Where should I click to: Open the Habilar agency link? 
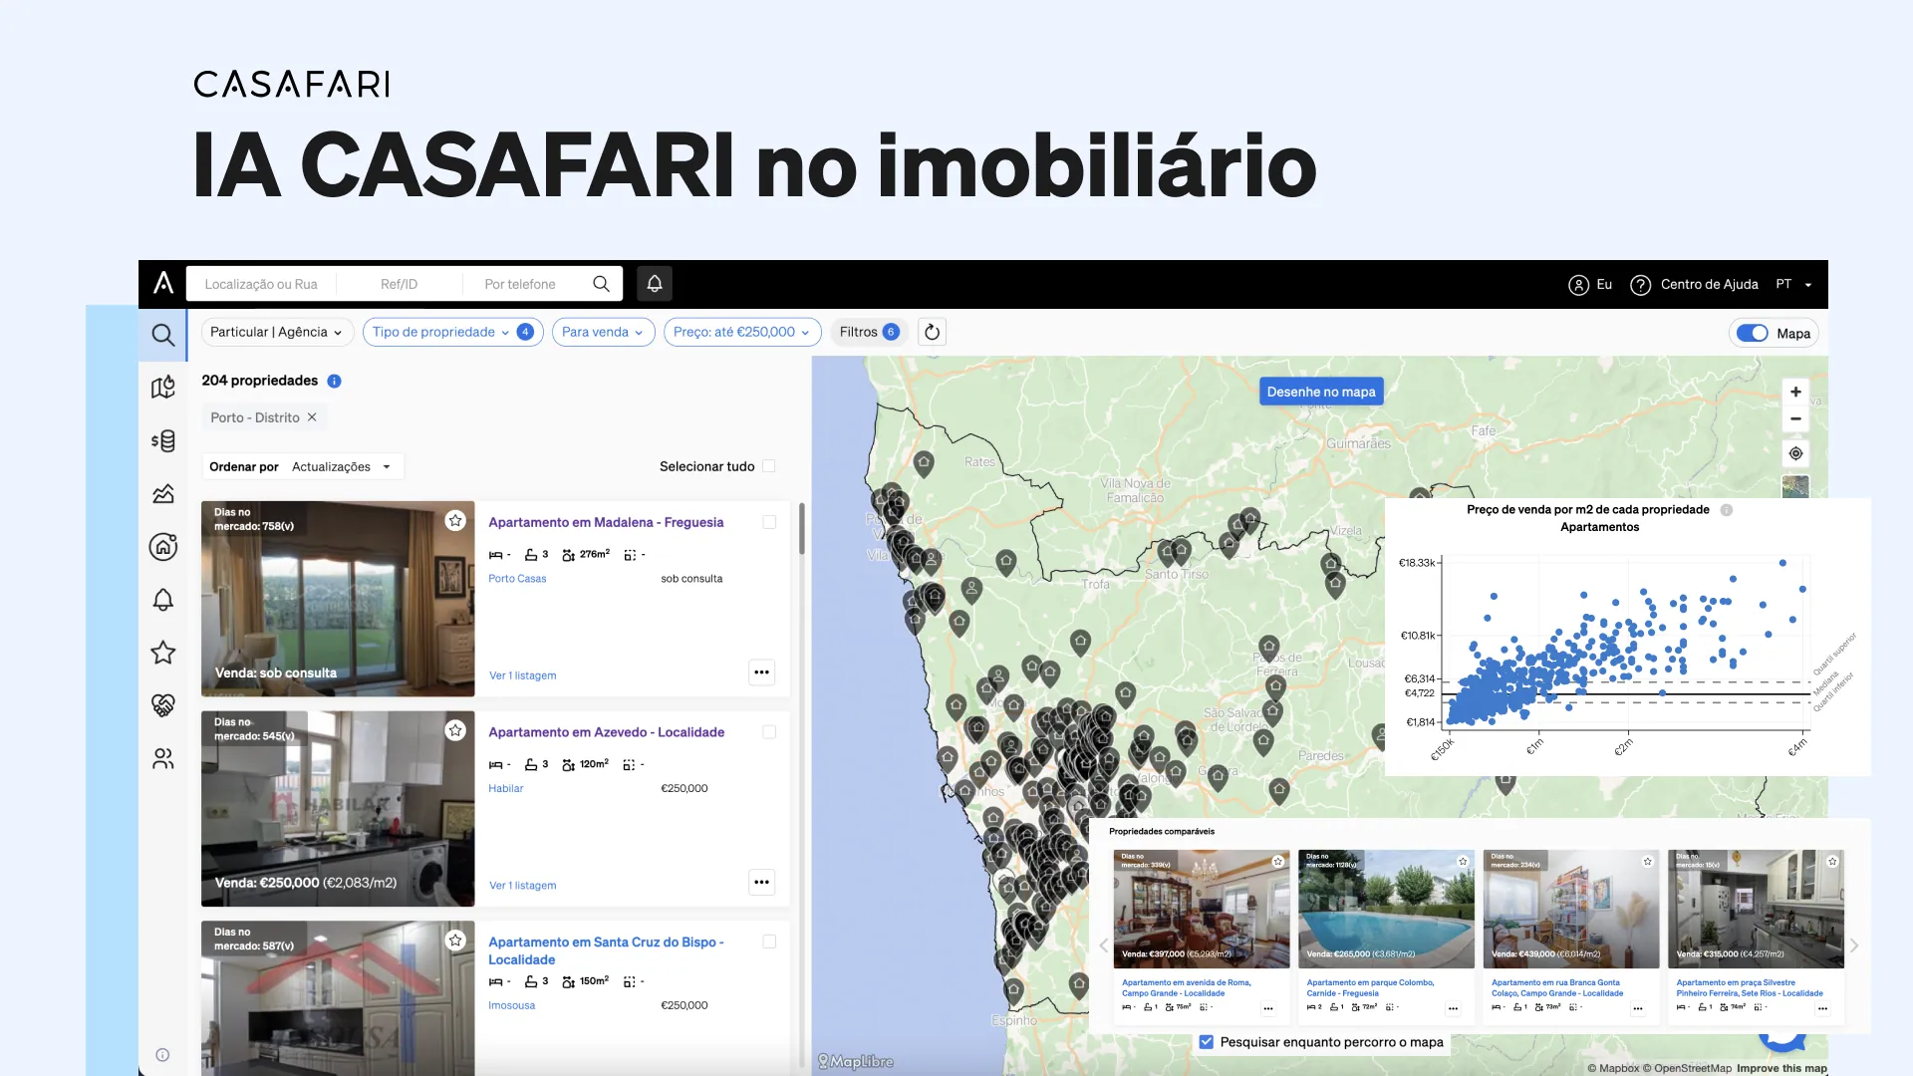pyautogui.click(x=505, y=789)
